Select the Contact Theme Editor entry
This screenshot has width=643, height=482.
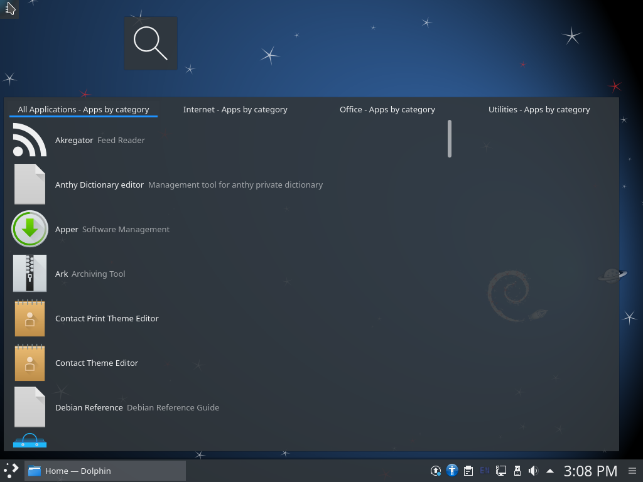(228, 363)
